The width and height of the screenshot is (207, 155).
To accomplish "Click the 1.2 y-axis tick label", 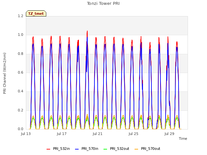I will (20, 16).
